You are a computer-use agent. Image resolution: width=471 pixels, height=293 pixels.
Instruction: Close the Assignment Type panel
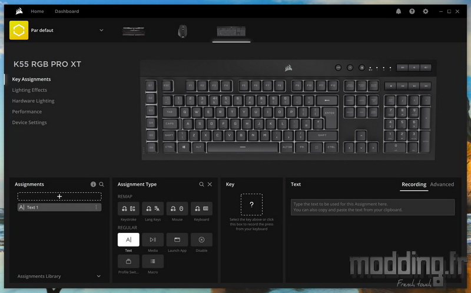point(210,184)
